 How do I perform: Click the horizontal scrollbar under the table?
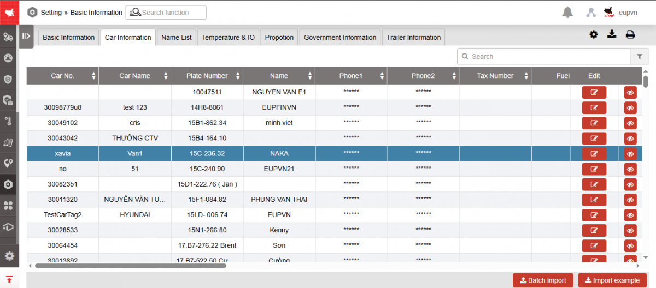[x=130, y=266]
